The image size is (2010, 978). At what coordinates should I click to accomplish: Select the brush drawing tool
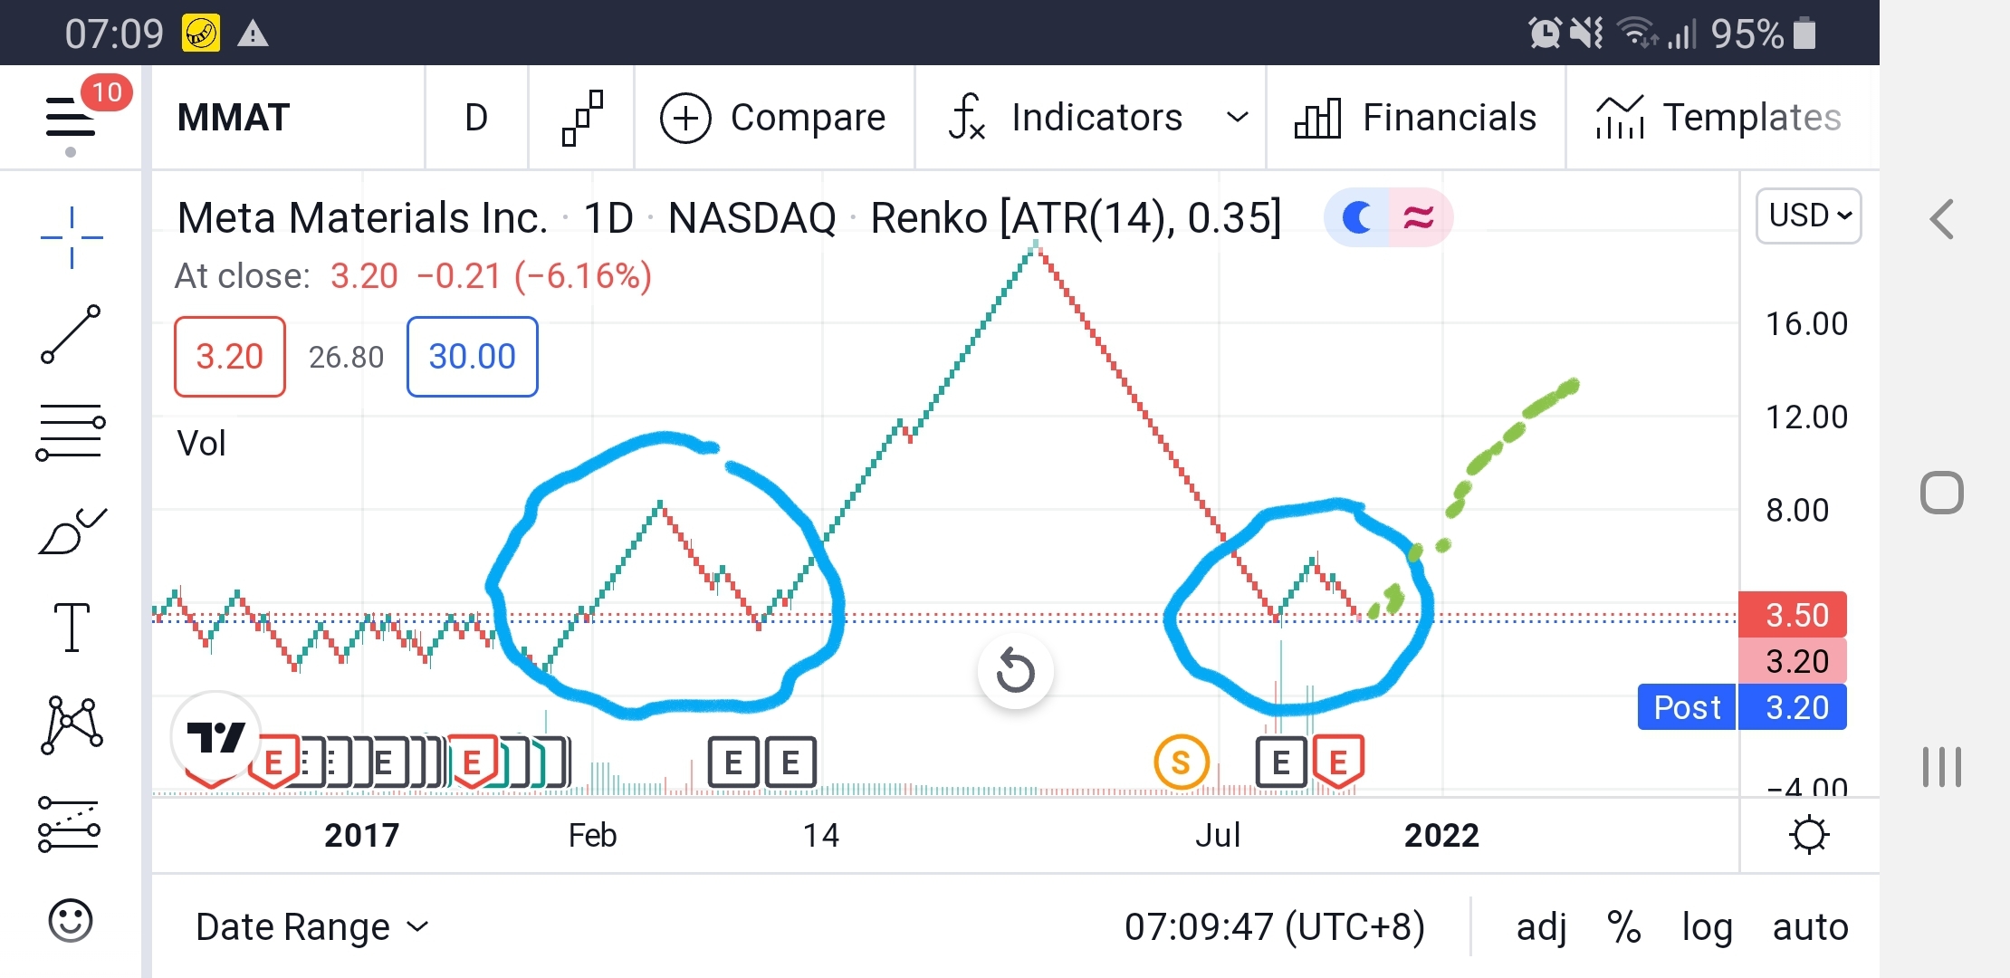pyautogui.click(x=72, y=532)
